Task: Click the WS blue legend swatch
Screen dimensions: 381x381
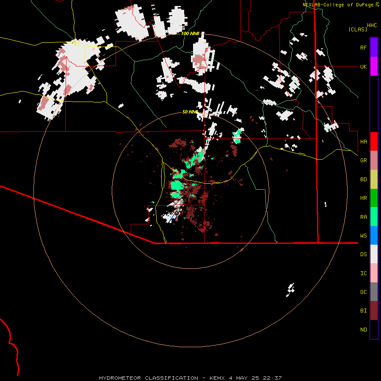Action: 374,235
